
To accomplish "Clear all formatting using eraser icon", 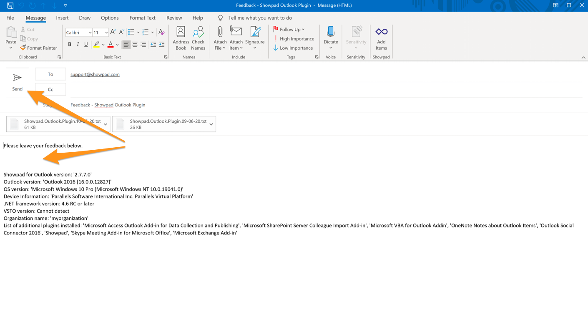I will (x=161, y=32).
